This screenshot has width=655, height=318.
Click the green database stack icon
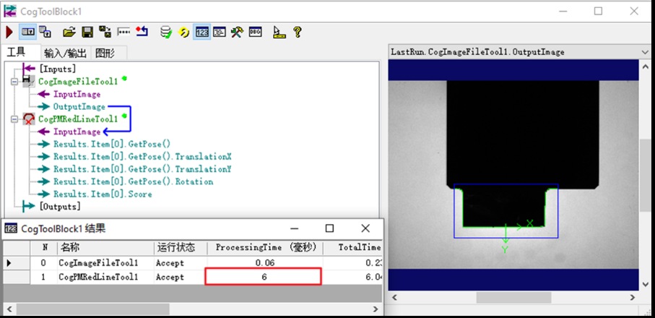coord(166,33)
